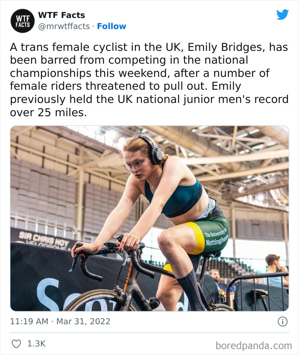The height and width of the screenshot is (355, 299).
Task: Click the heart like icon
Action: click(x=16, y=343)
